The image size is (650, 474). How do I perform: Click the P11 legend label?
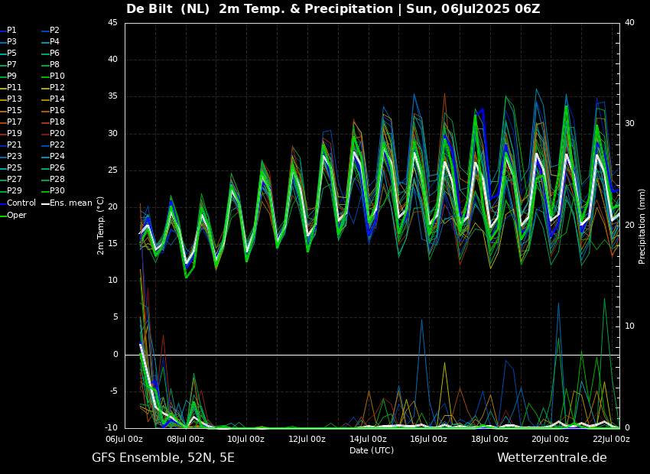pos(11,87)
